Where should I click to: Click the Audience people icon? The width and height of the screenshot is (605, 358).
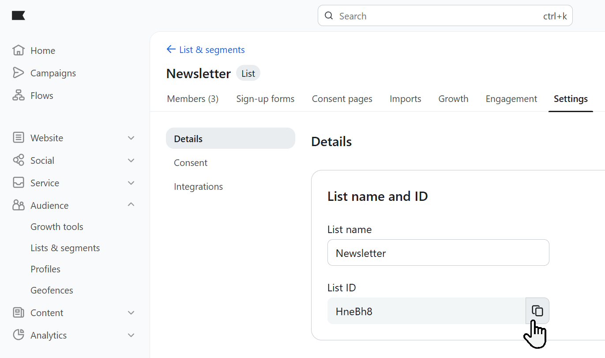point(18,205)
